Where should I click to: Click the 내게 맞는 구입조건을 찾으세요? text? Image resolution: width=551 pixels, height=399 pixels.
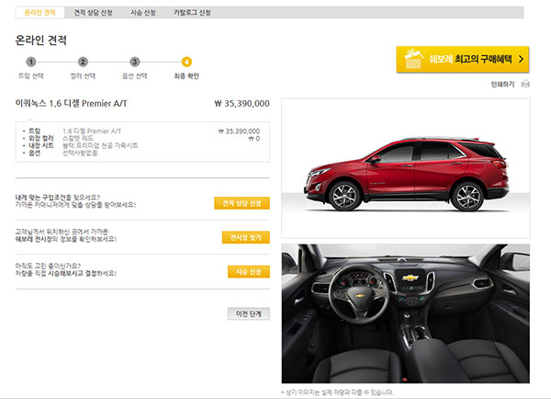(x=58, y=198)
